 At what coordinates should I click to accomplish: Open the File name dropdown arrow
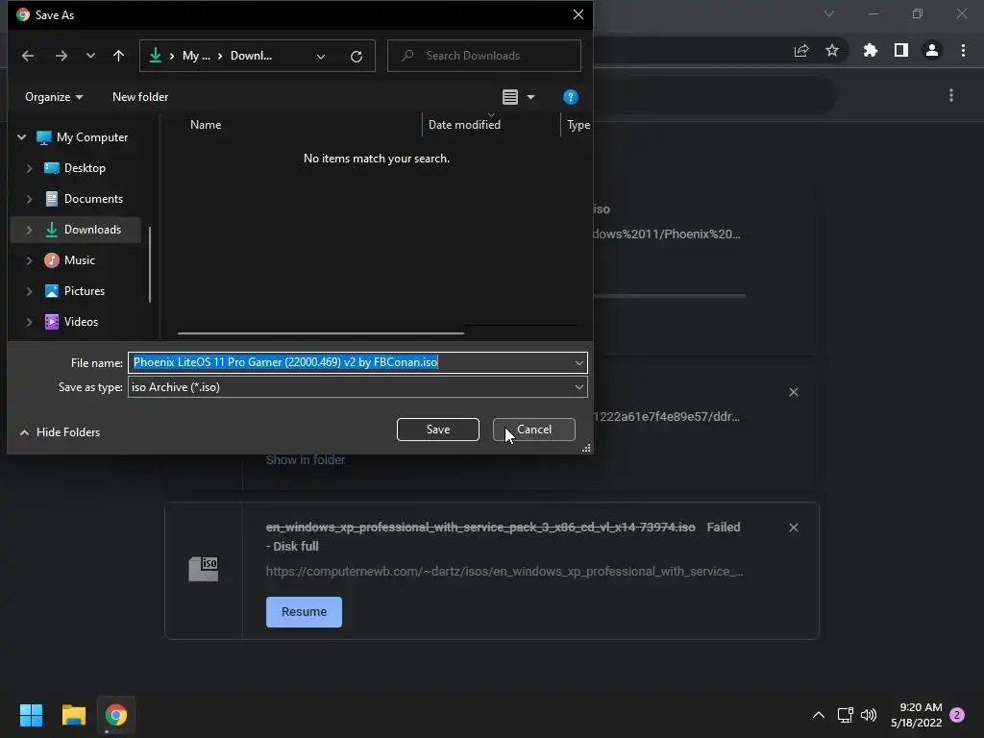pyautogui.click(x=578, y=362)
